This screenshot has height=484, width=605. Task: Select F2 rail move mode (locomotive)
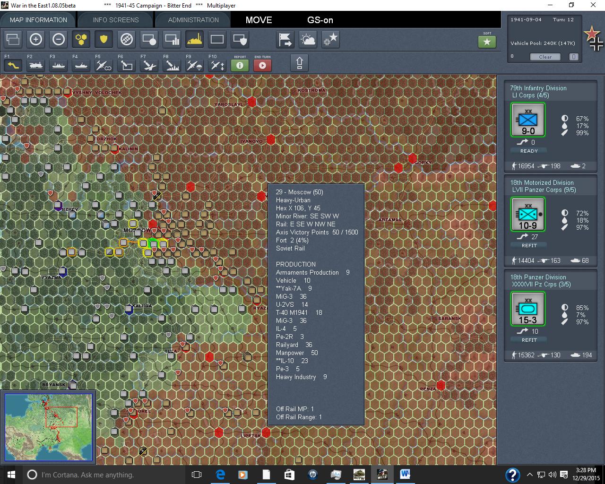tap(36, 65)
